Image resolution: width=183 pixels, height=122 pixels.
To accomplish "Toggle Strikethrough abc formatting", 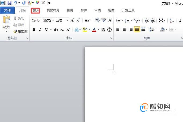I will pos(56,30).
